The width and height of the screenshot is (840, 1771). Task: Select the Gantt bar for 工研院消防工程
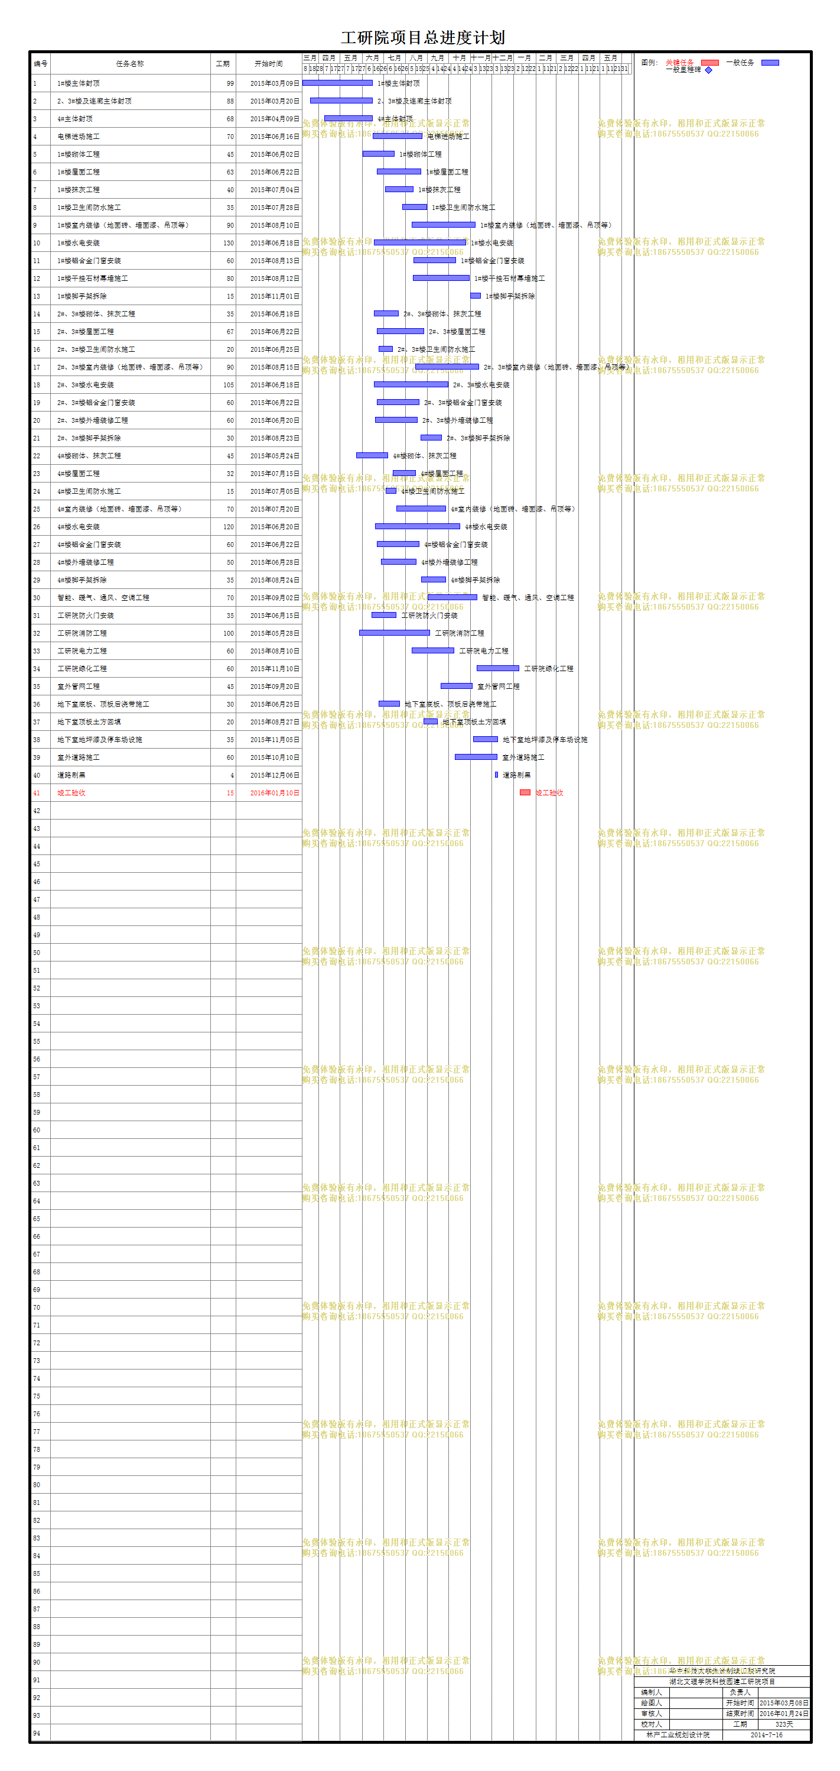(395, 633)
